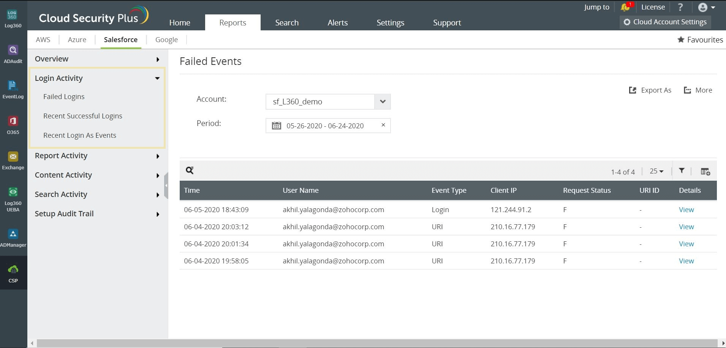This screenshot has height=348, width=726.
Task: Sort by User Name column header
Action: coord(301,190)
